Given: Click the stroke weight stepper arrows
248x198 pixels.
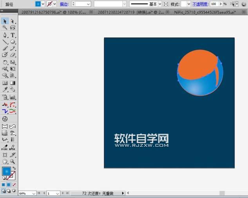Looking at the screenshot, I should pos(73,4).
